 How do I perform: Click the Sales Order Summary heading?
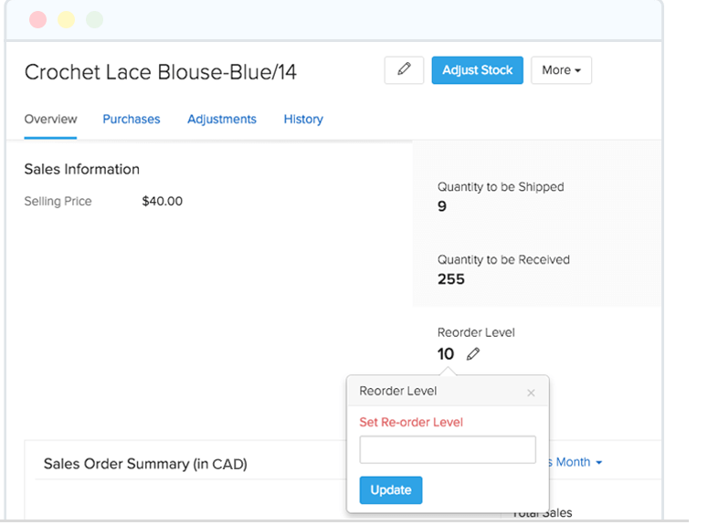[145, 464]
